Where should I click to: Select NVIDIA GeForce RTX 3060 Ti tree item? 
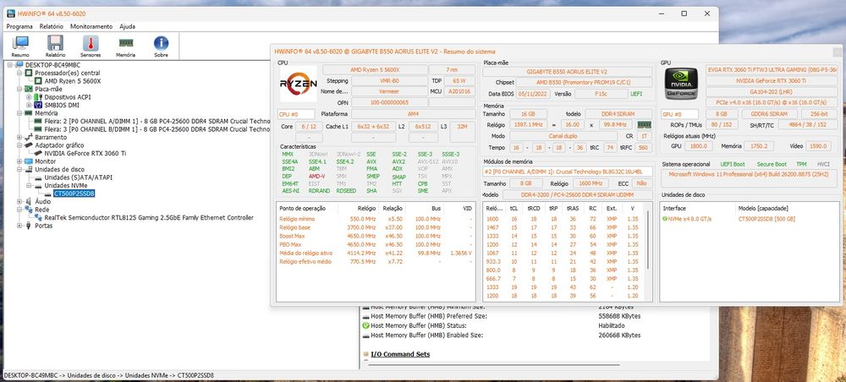point(85,153)
